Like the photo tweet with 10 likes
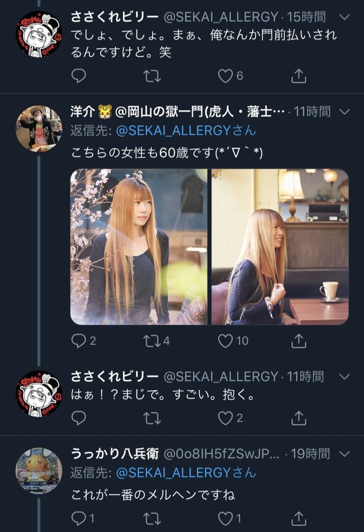 coord(233,340)
